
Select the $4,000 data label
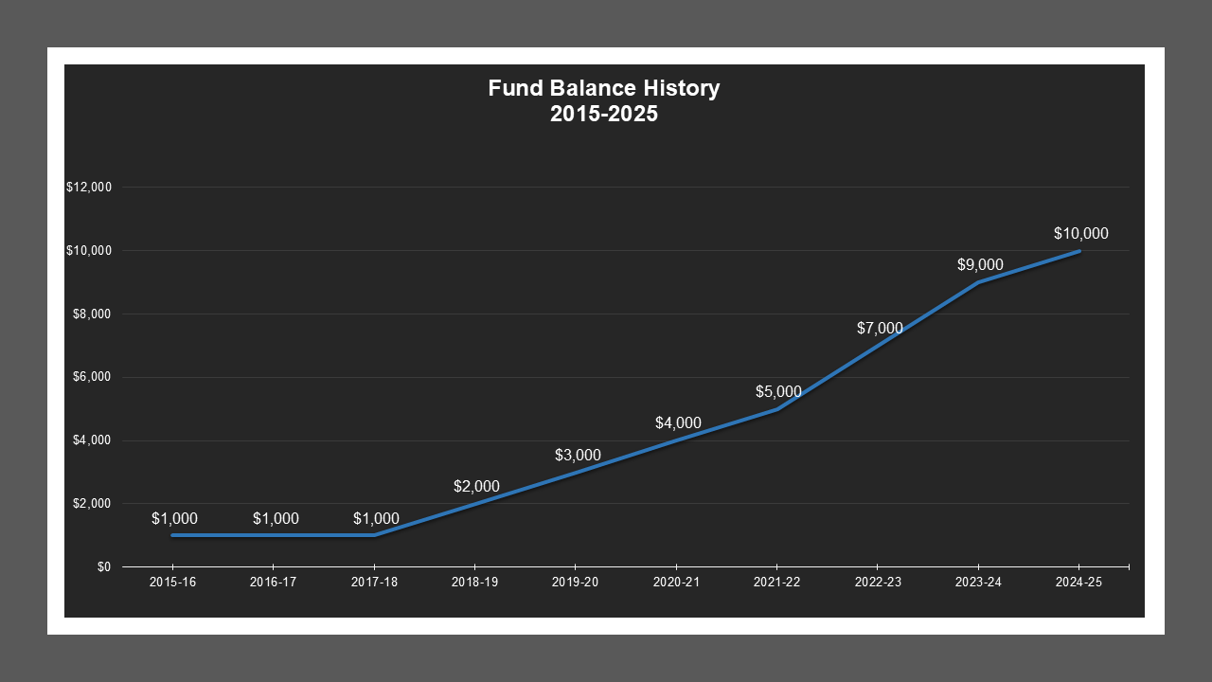[678, 422]
